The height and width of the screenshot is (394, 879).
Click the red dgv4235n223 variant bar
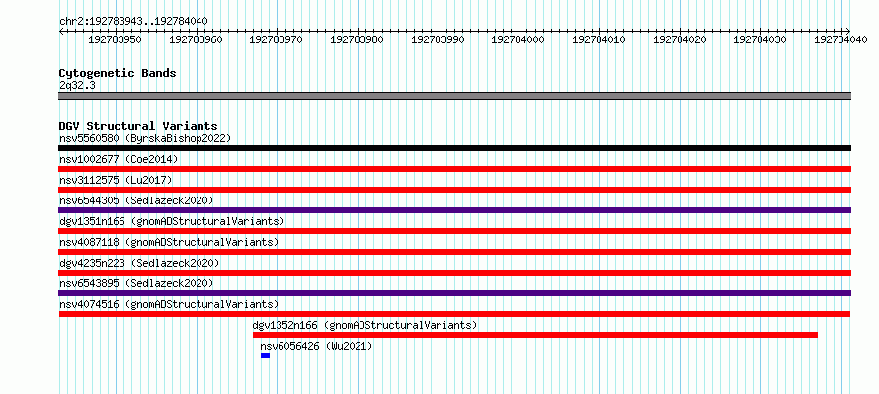pyautogui.click(x=455, y=273)
